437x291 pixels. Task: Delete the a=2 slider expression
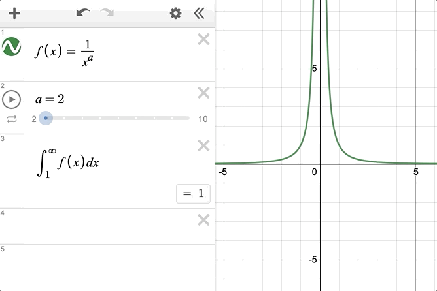pos(203,93)
